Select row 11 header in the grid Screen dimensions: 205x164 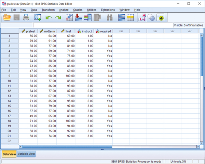[10, 86]
